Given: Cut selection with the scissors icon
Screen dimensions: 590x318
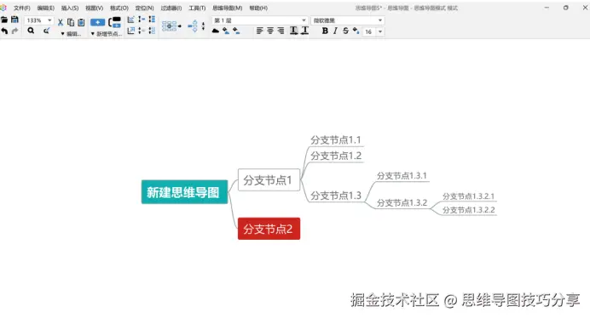Looking at the screenshot, I should [x=61, y=22].
